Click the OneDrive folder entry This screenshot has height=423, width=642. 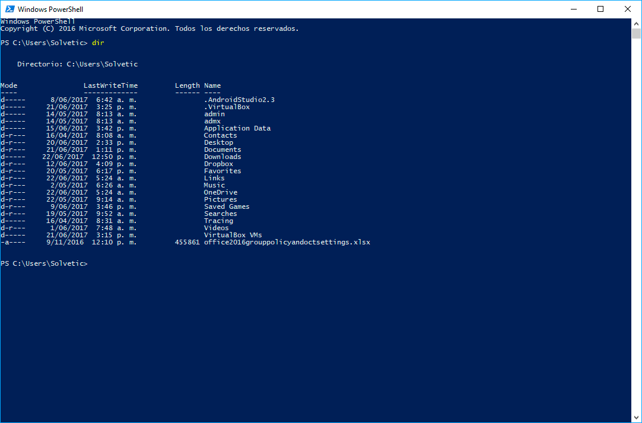coord(220,192)
